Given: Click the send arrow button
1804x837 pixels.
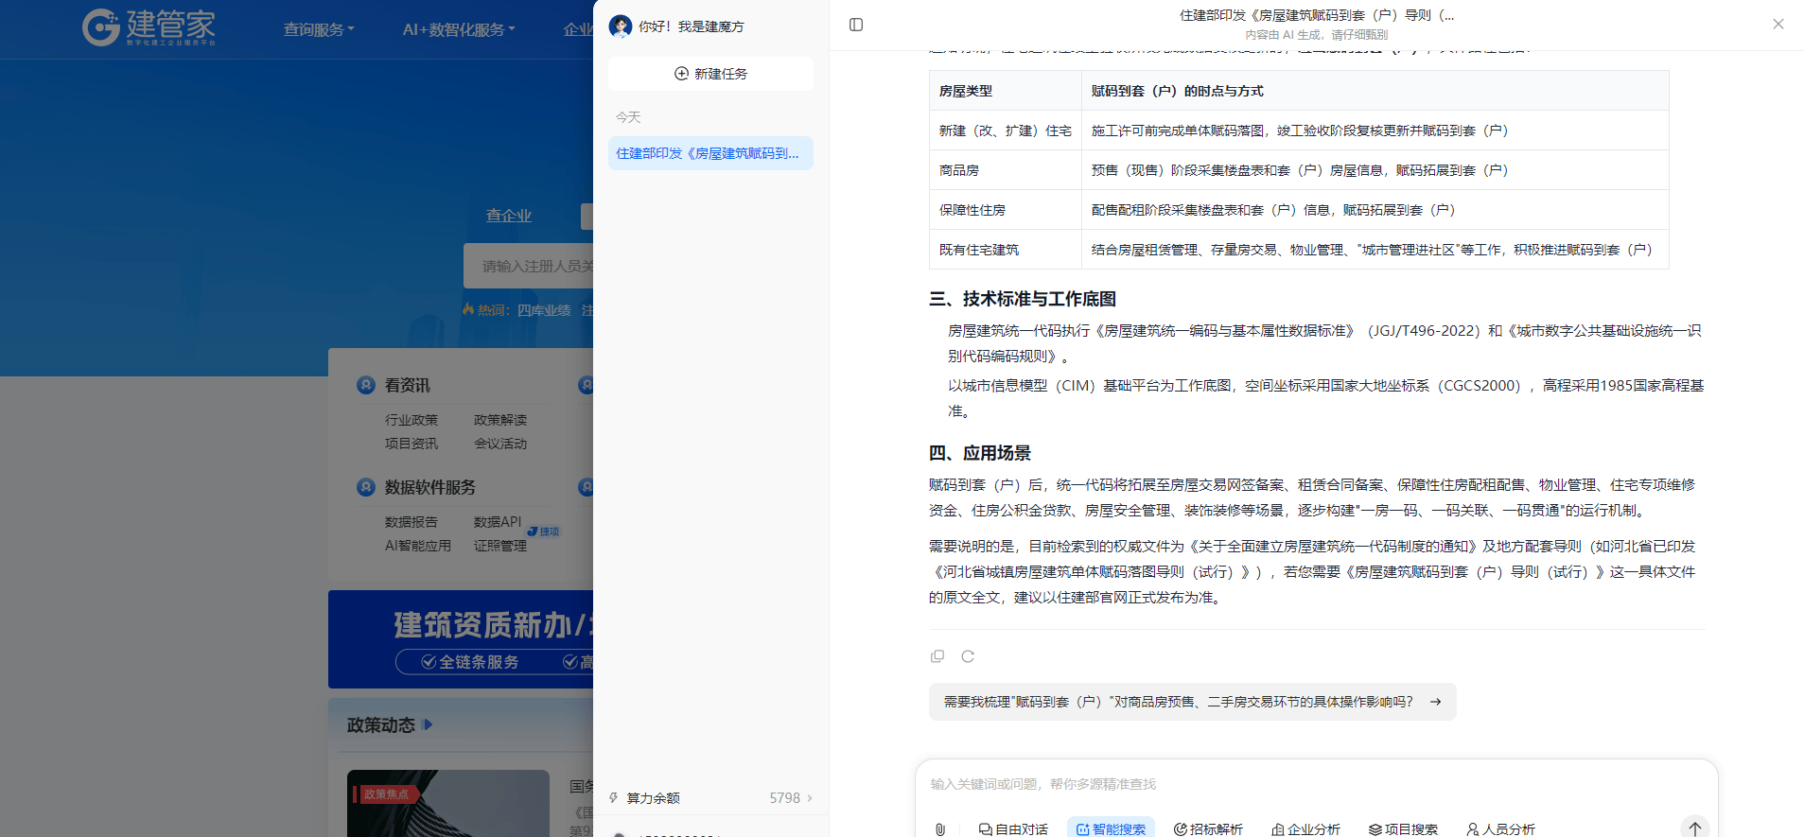Looking at the screenshot, I should point(1694,828).
